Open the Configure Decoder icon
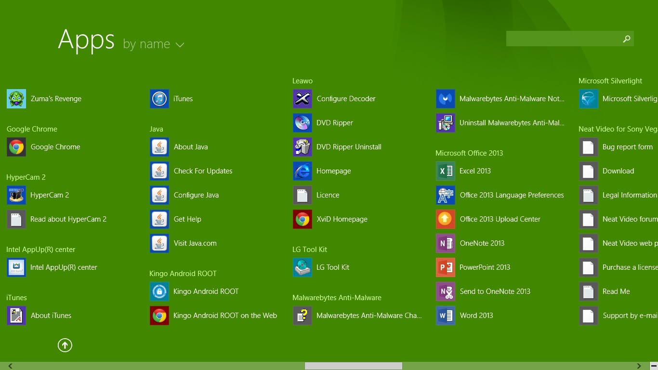 pyautogui.click(x=303, y=99)
